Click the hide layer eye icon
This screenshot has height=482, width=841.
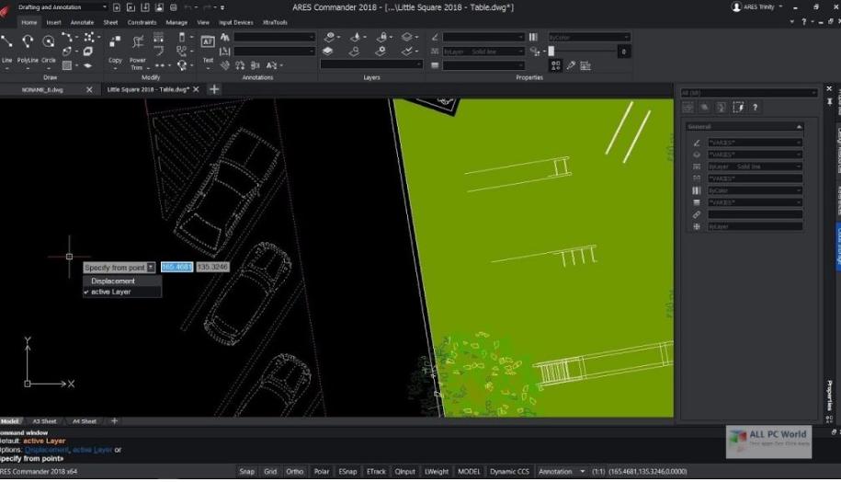click(330, 37)
